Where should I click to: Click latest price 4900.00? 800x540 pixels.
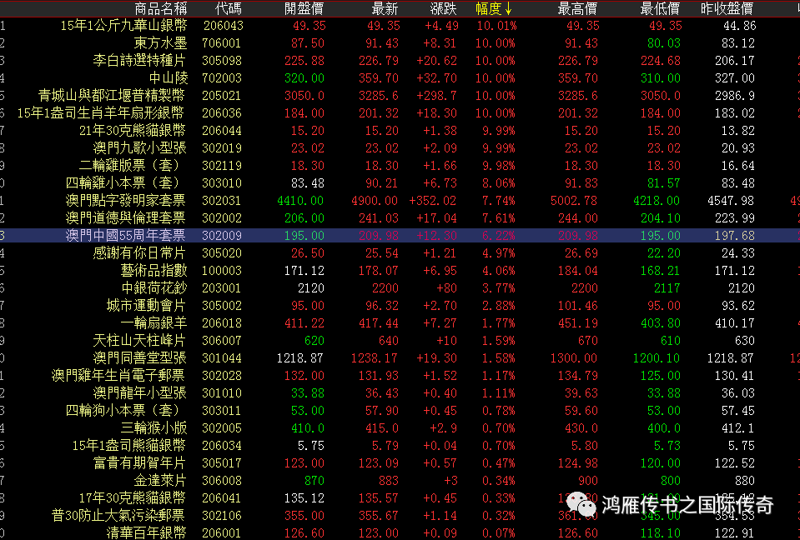coord(375,201)
